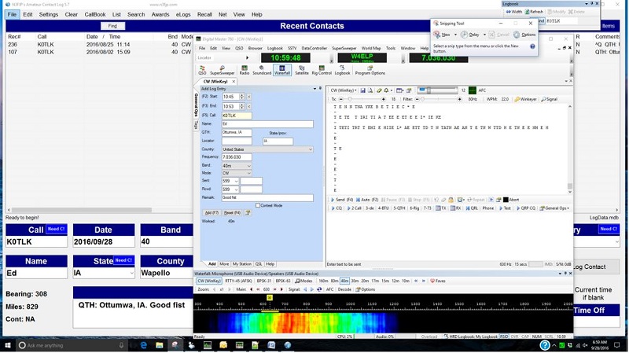Open the State dropdown in the N3FJP log
The image size is (629, 353).
click(x=131, y=273)
